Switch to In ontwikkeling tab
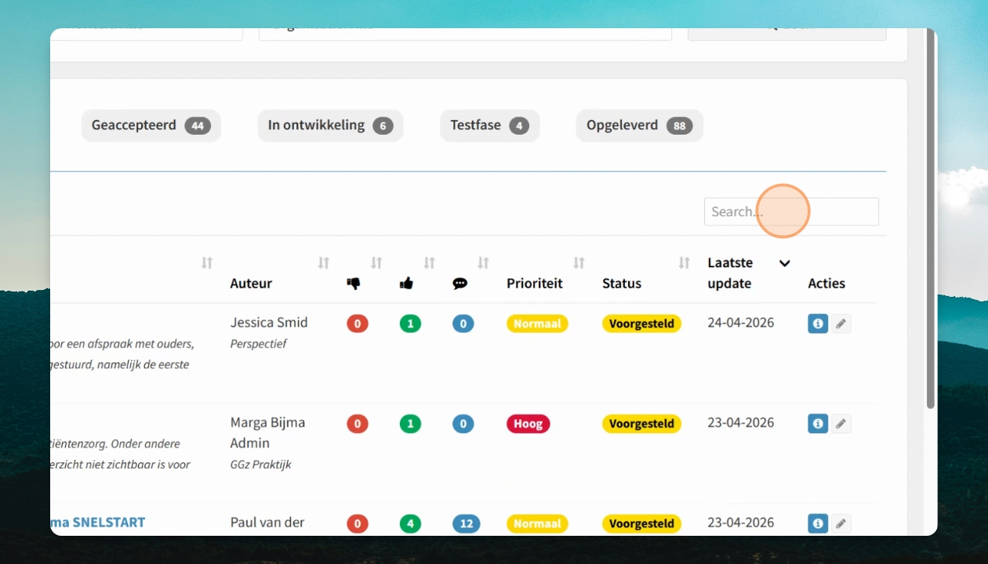Viewport: 988px width, 564px height. point(330,125)
